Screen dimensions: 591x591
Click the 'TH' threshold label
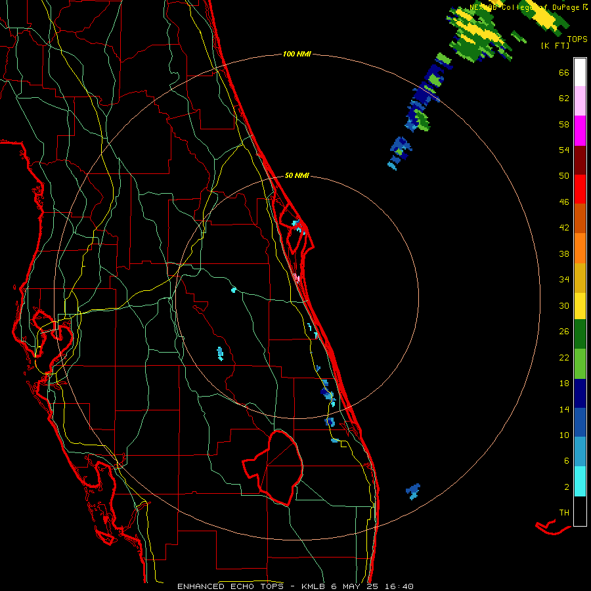(564, 513)
